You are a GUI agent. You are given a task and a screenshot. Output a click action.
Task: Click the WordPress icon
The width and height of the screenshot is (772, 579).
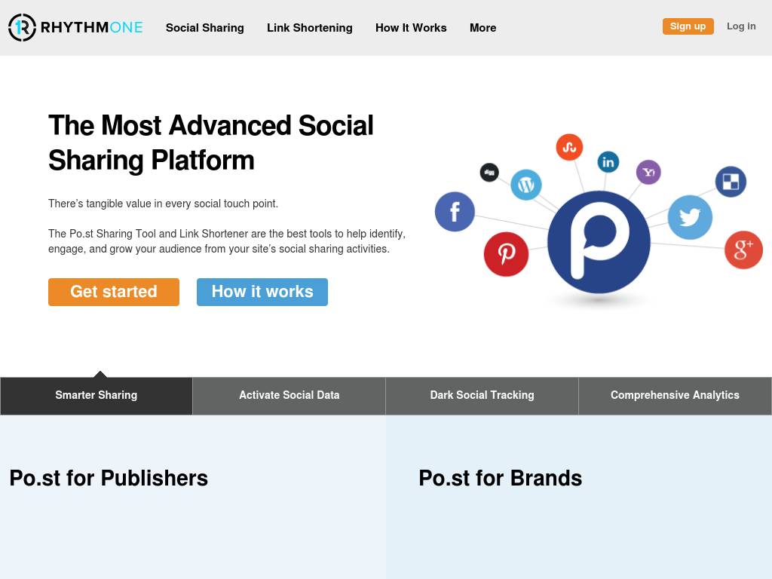tap(526, 185)
